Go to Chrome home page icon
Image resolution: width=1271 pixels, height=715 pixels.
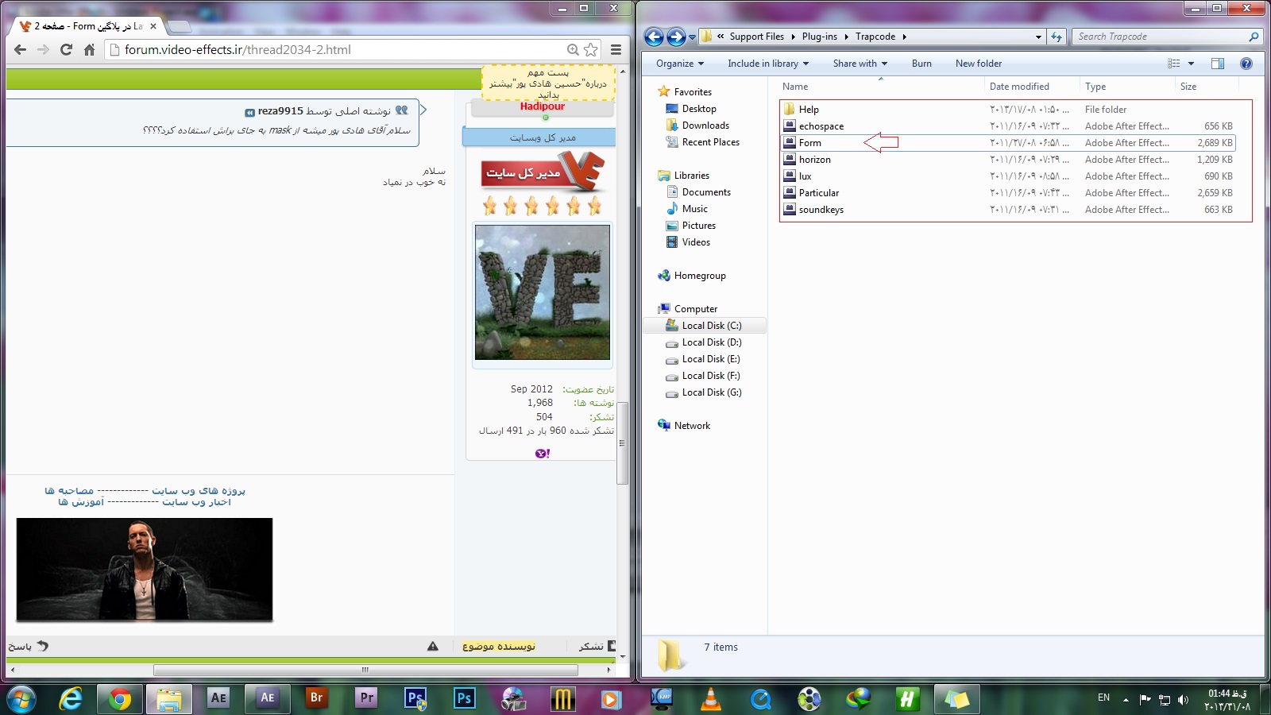tap(89, 49)
